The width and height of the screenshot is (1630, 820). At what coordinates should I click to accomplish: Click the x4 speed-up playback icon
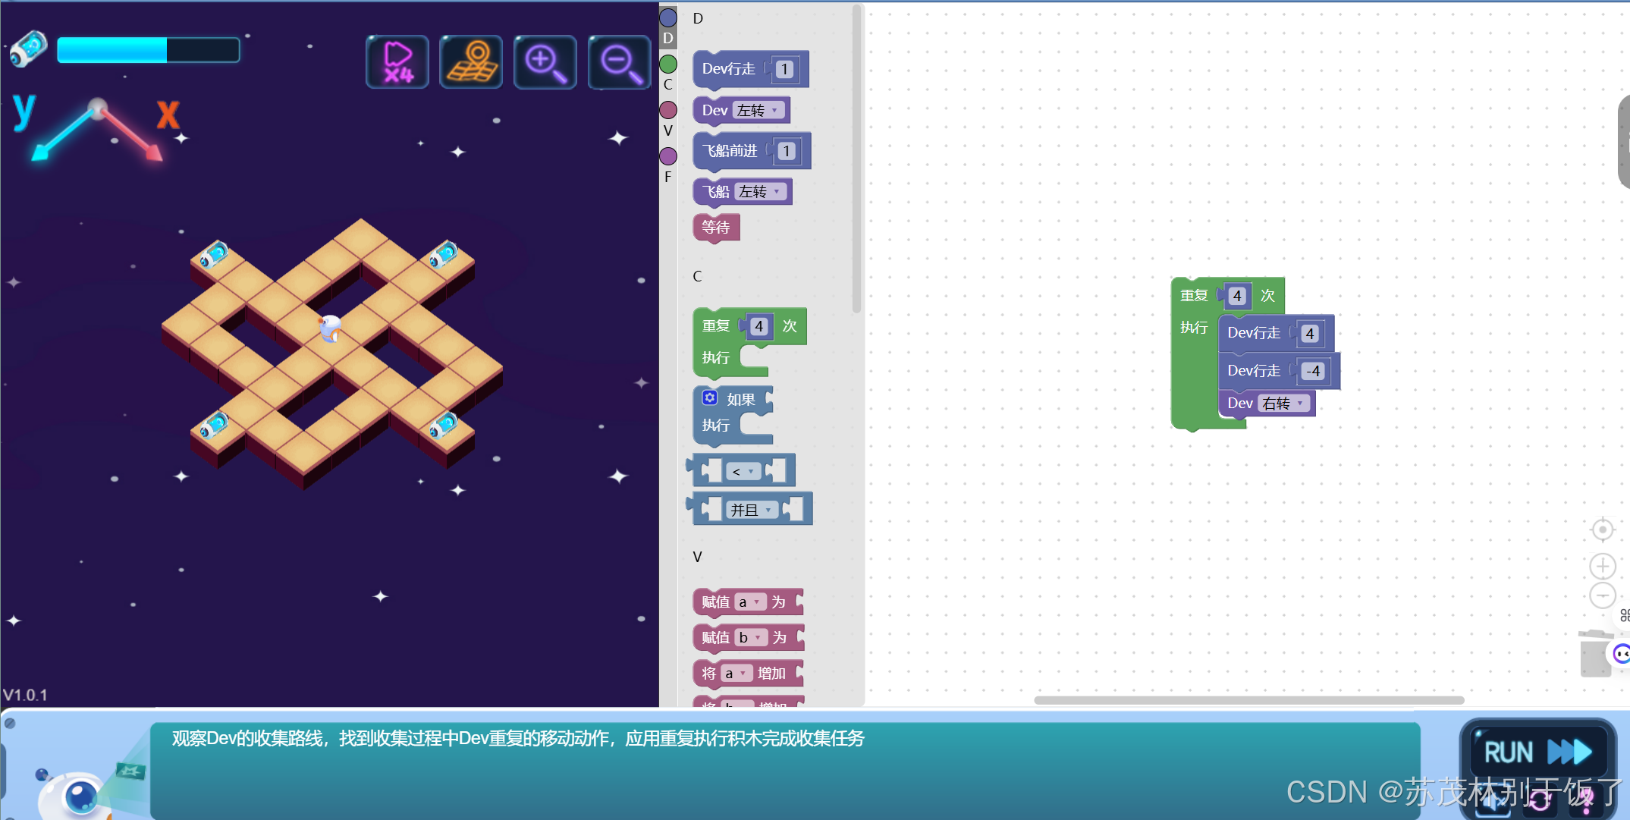(397, 62)
